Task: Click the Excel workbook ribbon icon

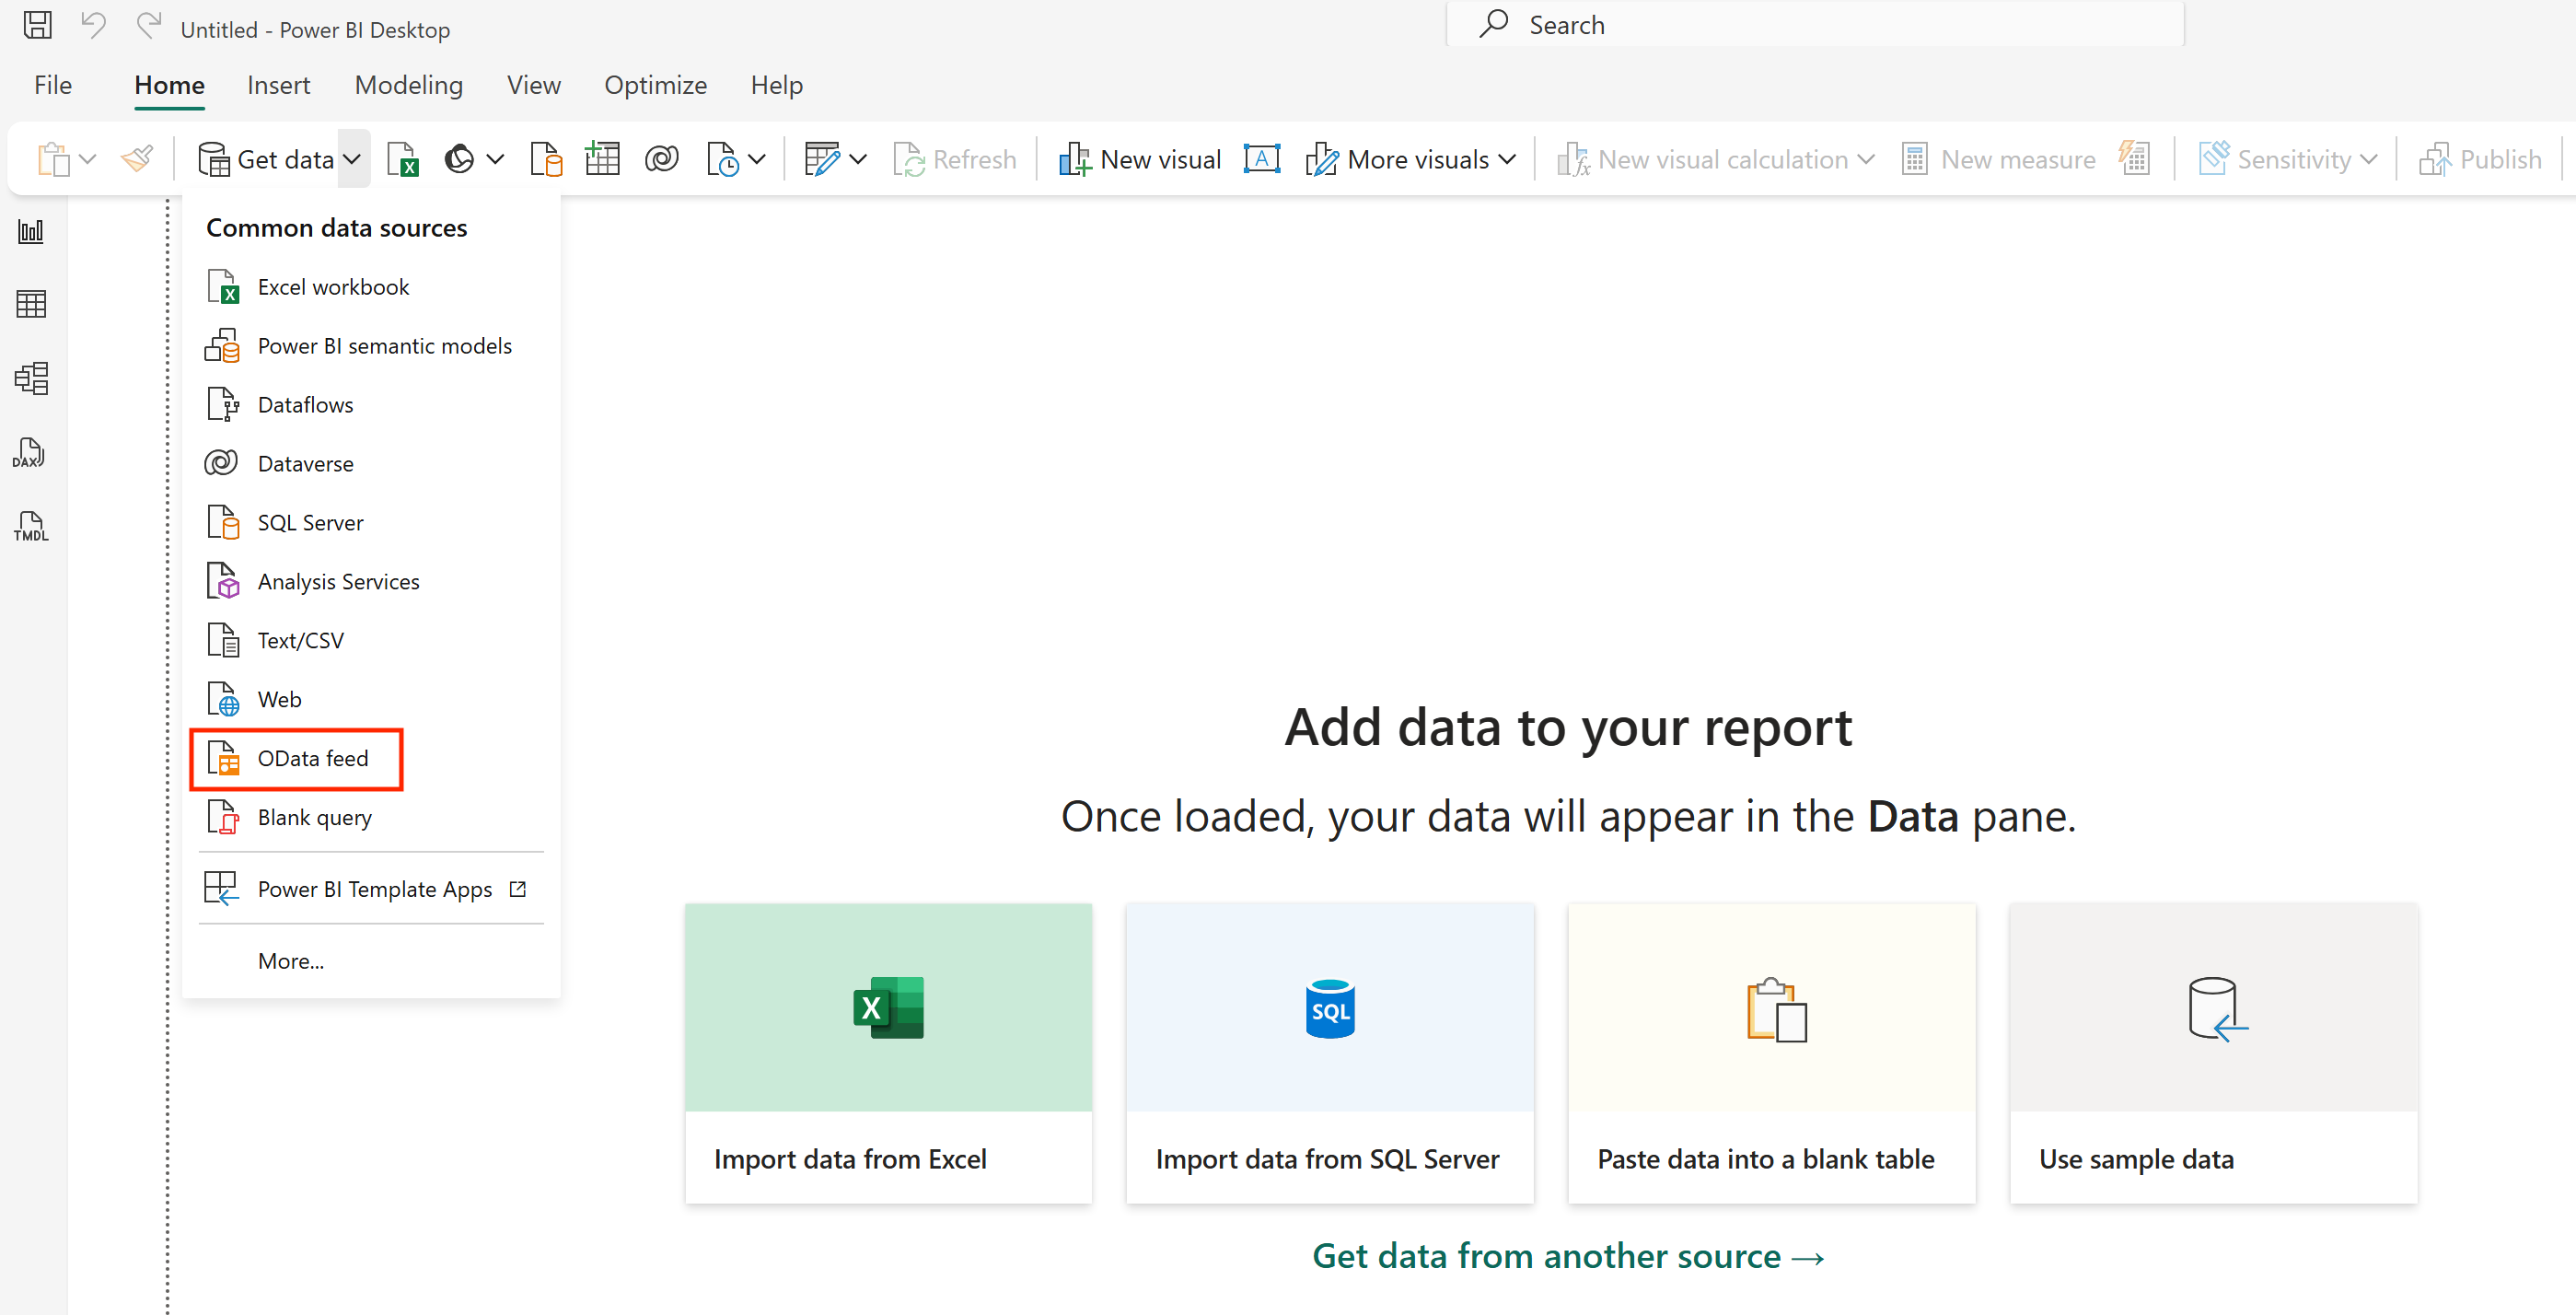Action: click(402, 159)
